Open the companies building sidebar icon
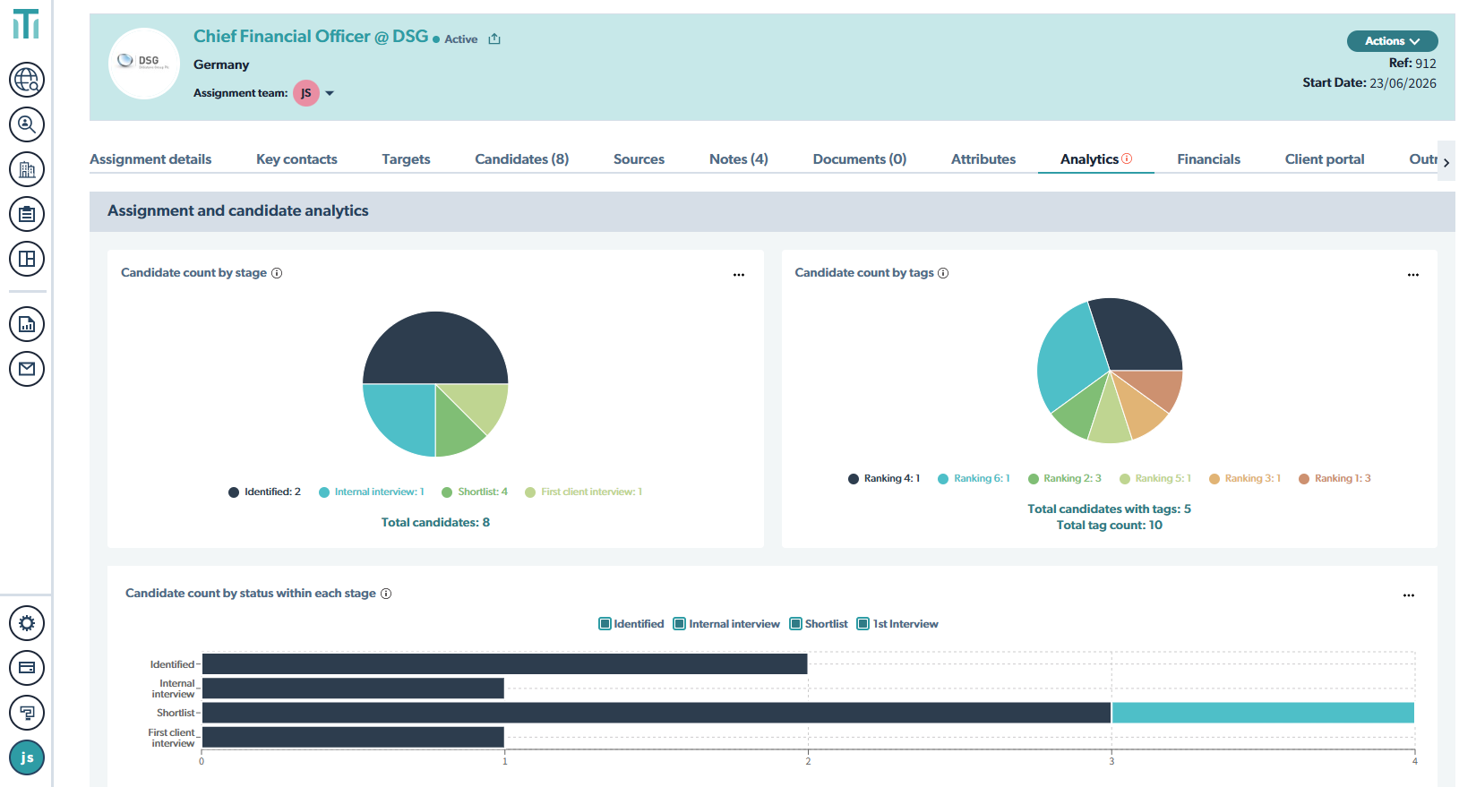The height and width of the screenshot is (787, 1459). pyautogui.click(x=27, y=169)
